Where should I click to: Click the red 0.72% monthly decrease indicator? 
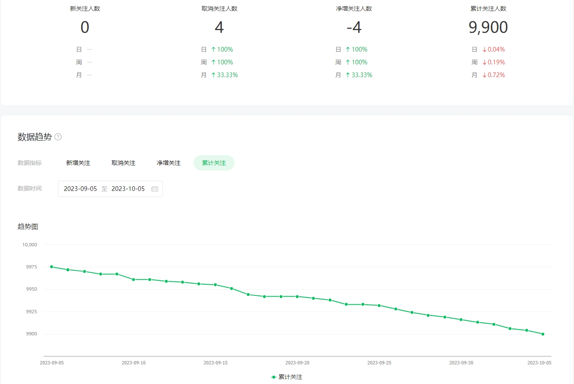click(x=494, y=75)
